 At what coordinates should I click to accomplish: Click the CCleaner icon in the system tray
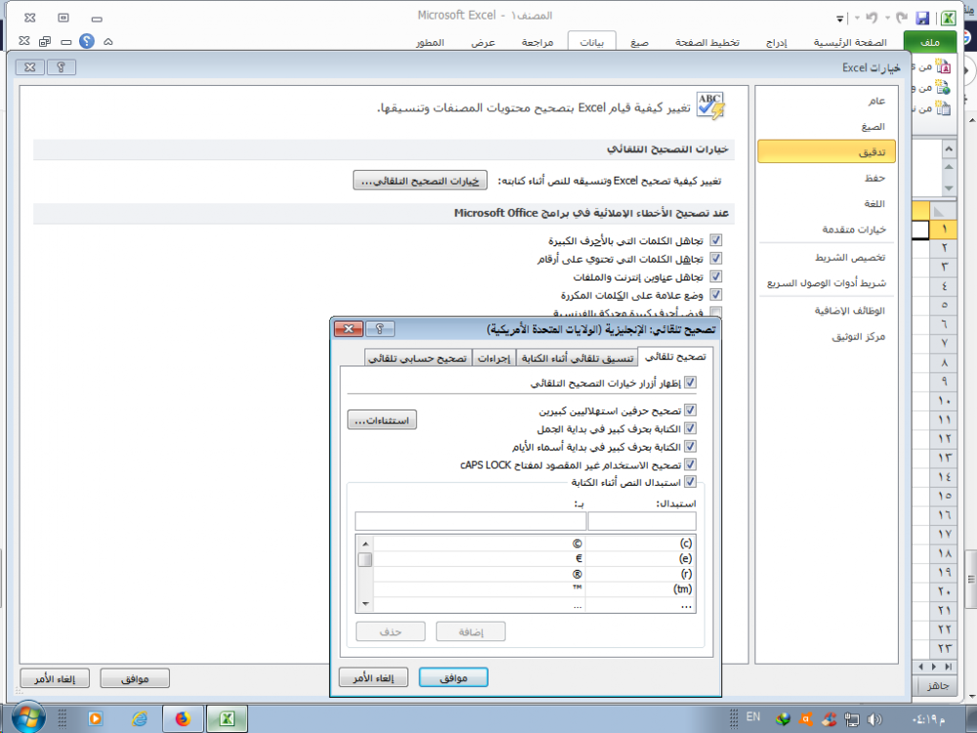click(x=828, y=719)
